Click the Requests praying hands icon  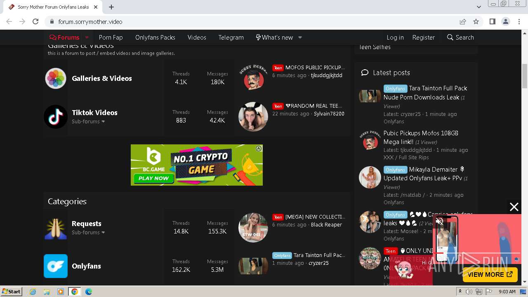point(56,228)
